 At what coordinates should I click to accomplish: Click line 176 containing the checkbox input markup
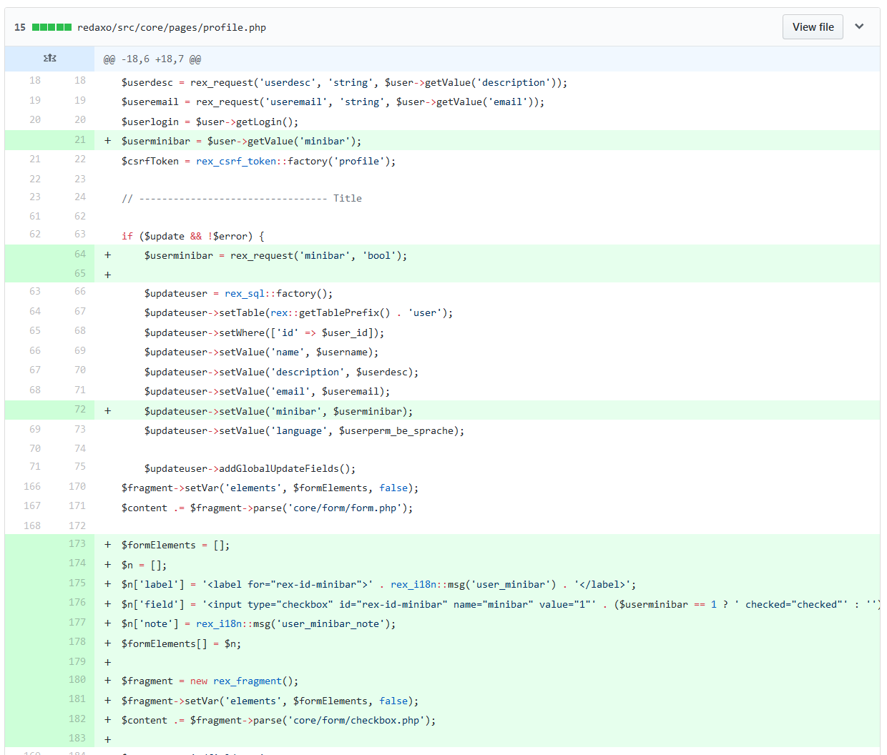pos(429,603)
